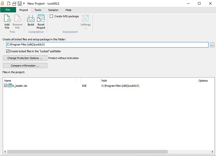Uncheck the lx_loader.xls file checkbox
Screen dimensions: 216x156
click(6, 86)
